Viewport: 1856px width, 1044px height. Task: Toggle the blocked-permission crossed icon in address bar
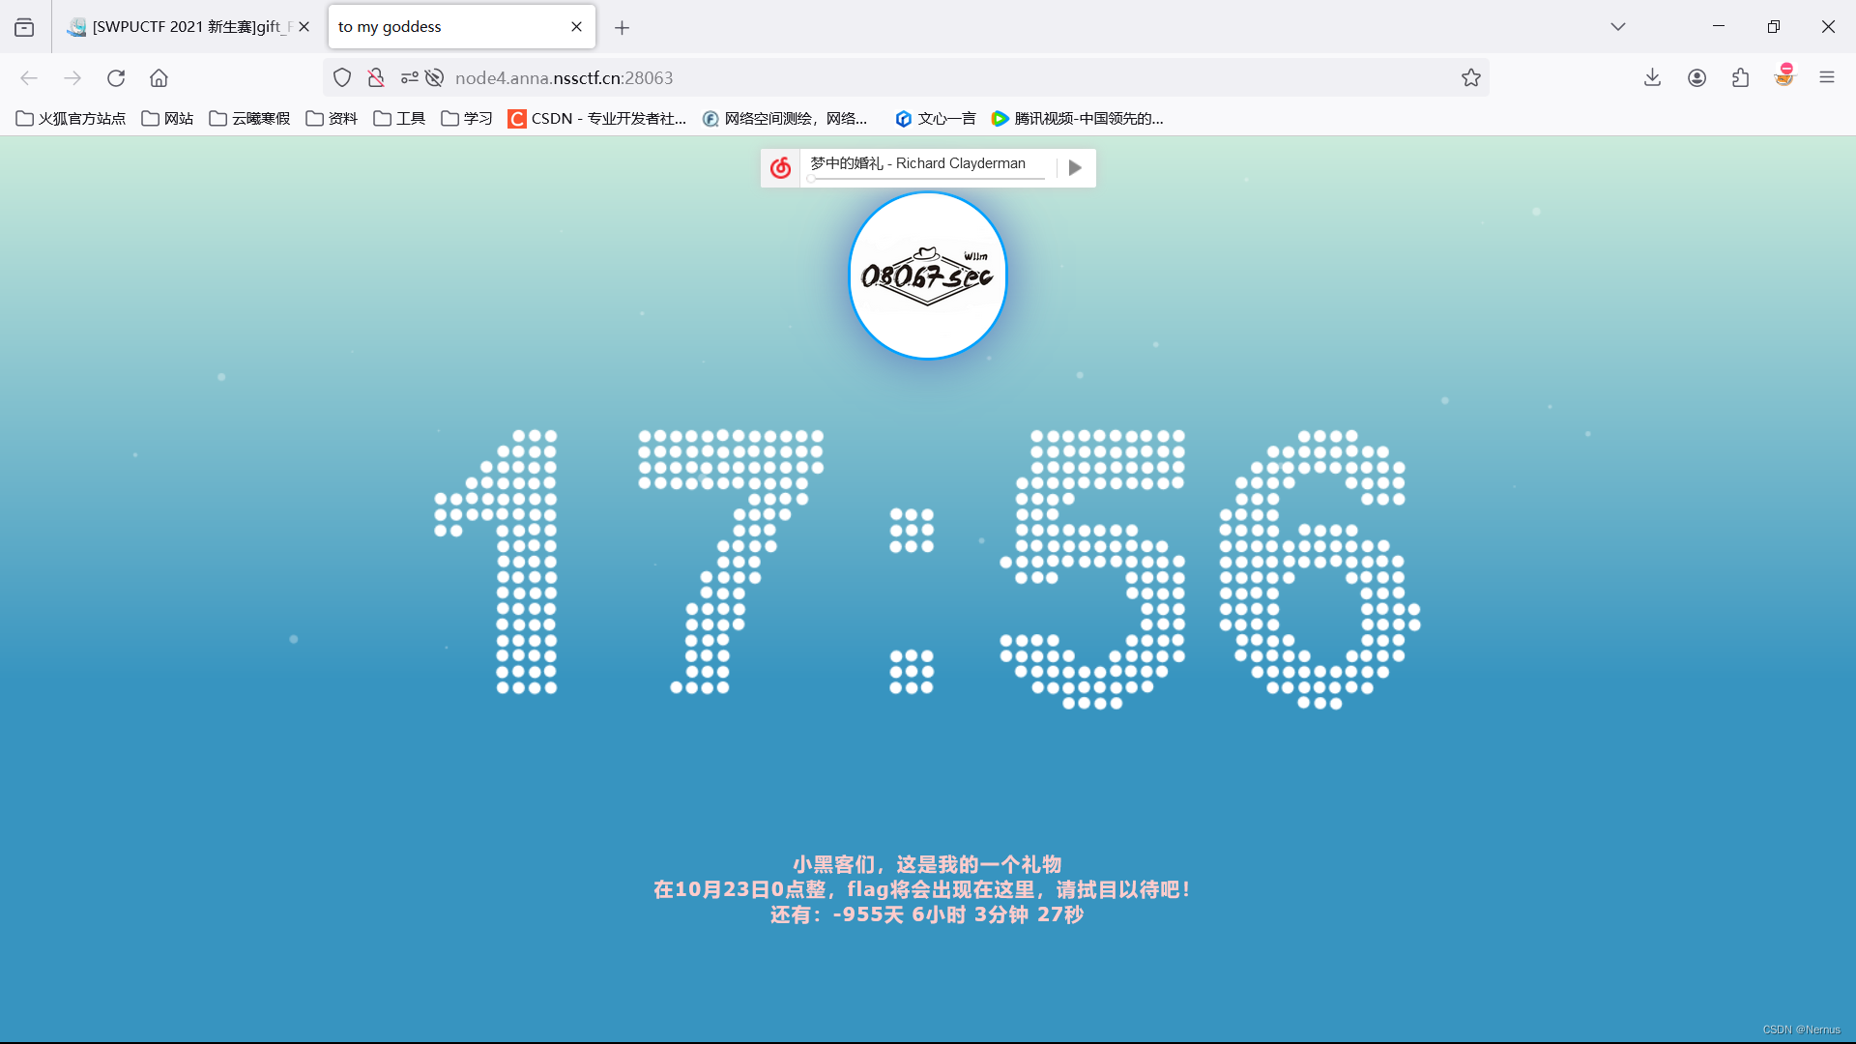(434, 77)
